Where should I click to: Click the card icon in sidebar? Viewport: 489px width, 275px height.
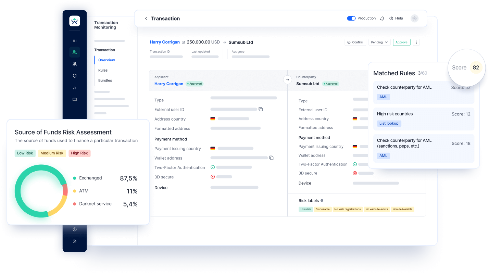(75, 99)
